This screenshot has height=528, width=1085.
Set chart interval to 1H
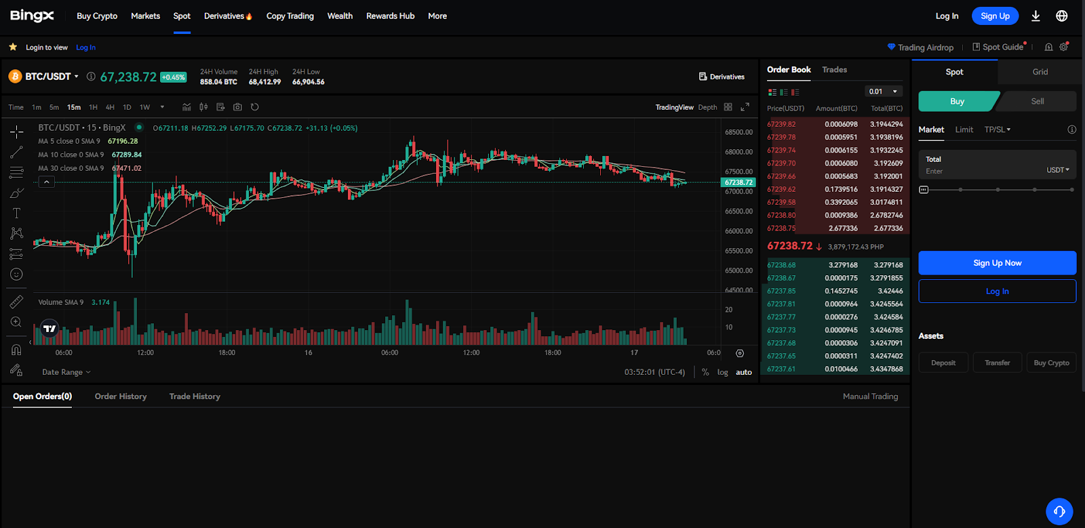coord(93,107)
